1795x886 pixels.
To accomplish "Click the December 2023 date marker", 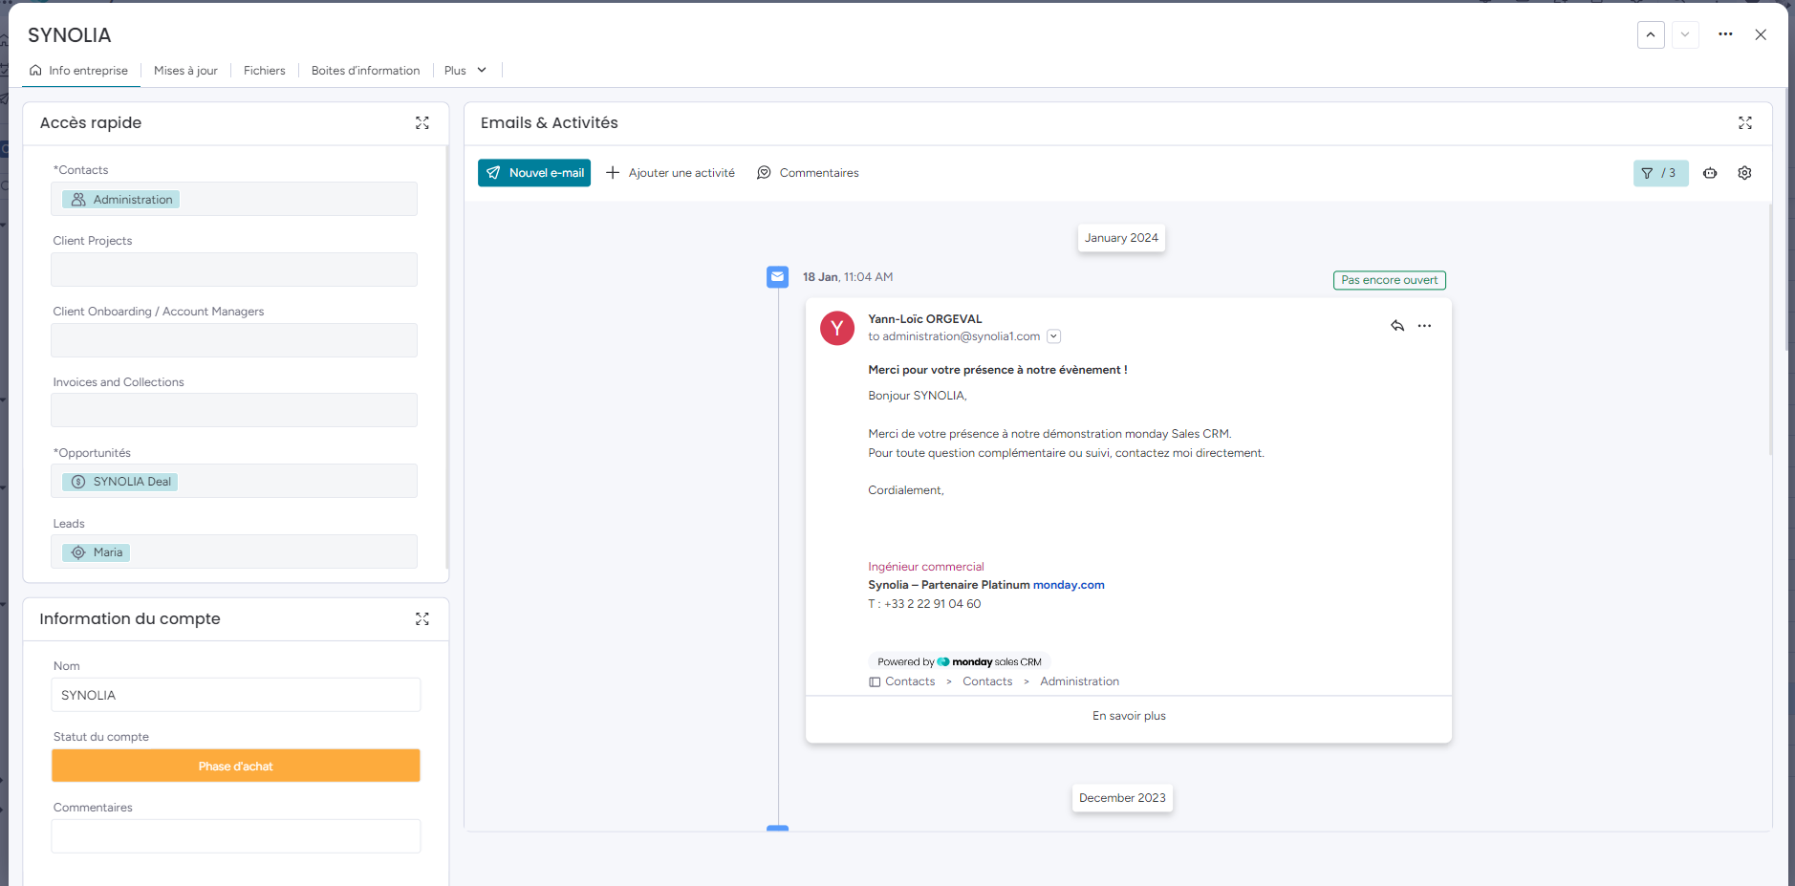I will (x=1122, y=798).
